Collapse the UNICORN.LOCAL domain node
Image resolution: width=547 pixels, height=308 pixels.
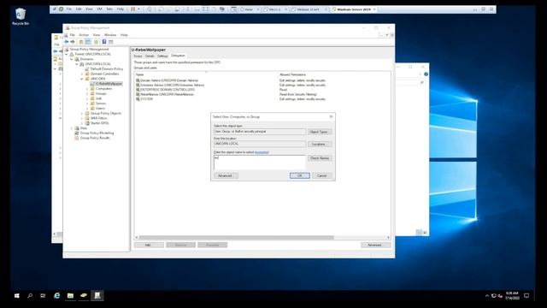(77, 64)
